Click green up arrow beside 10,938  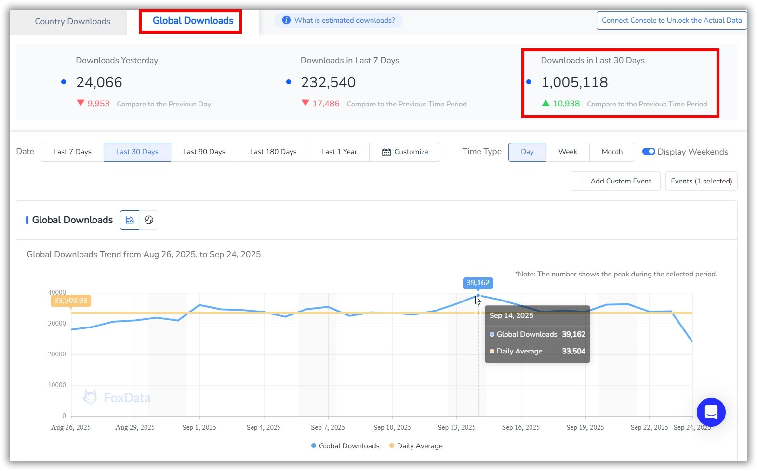click(545, 103)
